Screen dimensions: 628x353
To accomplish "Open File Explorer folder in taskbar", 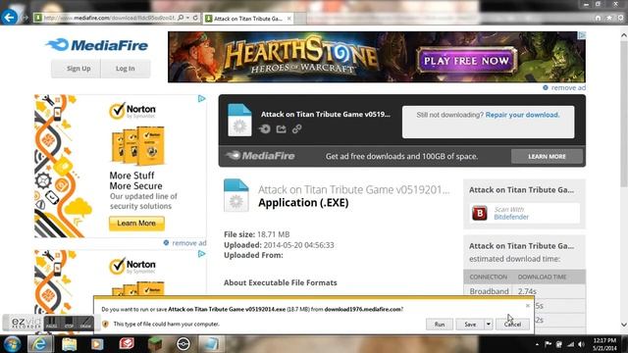I will point(69,344).
